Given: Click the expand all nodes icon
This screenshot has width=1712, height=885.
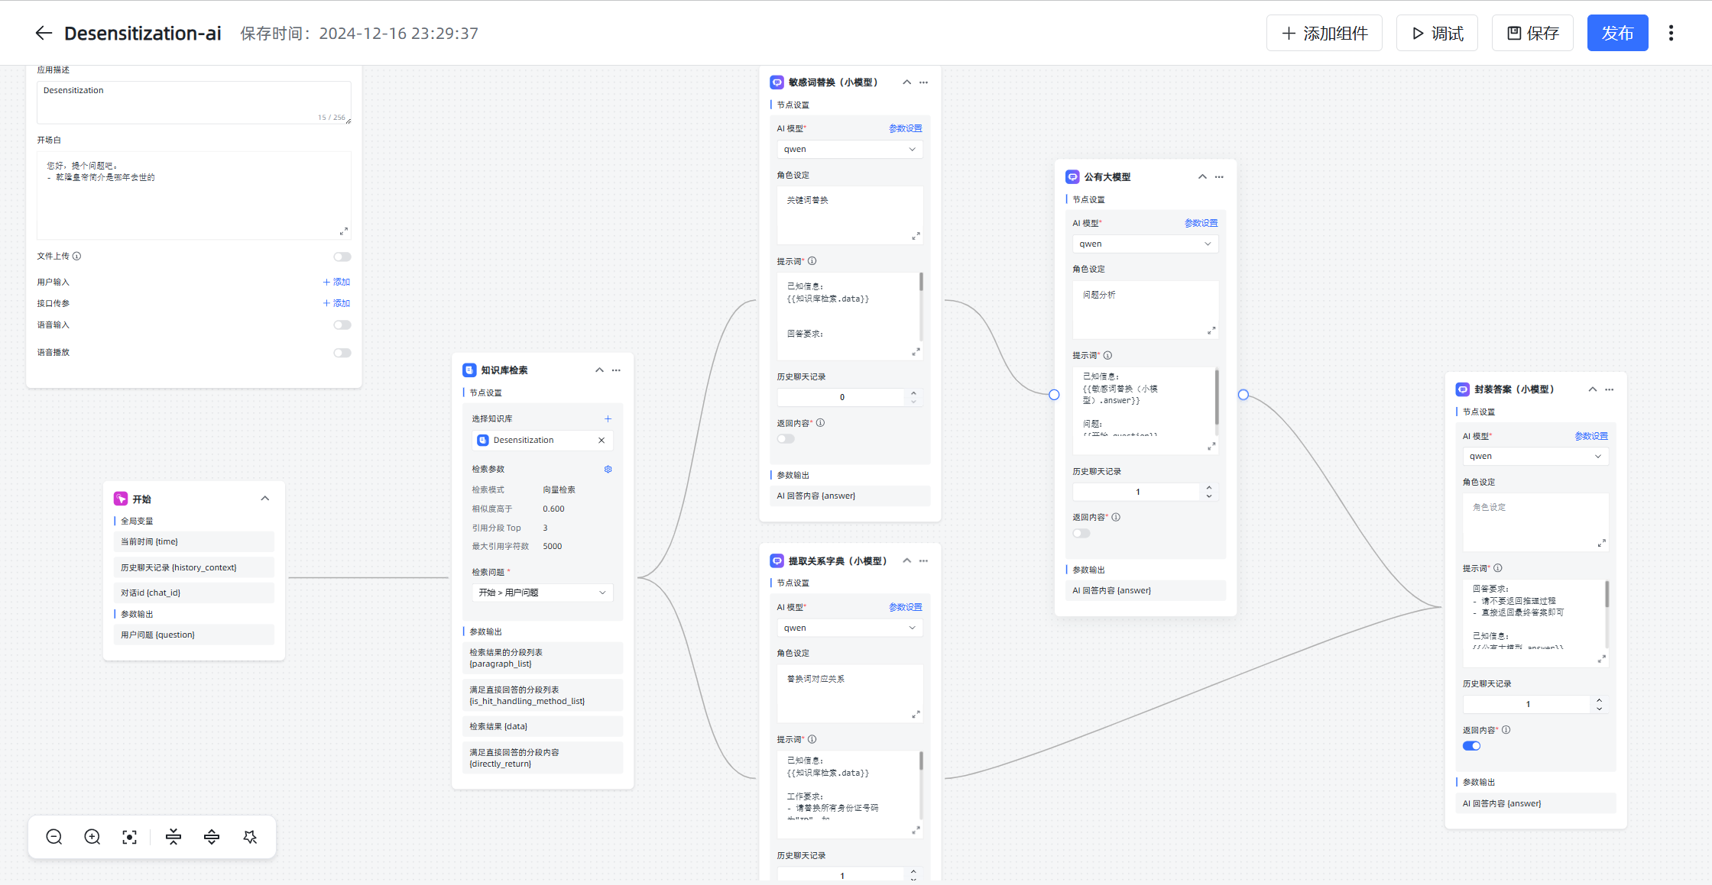Looking at the screenshot, I should [x=212, y=837].
